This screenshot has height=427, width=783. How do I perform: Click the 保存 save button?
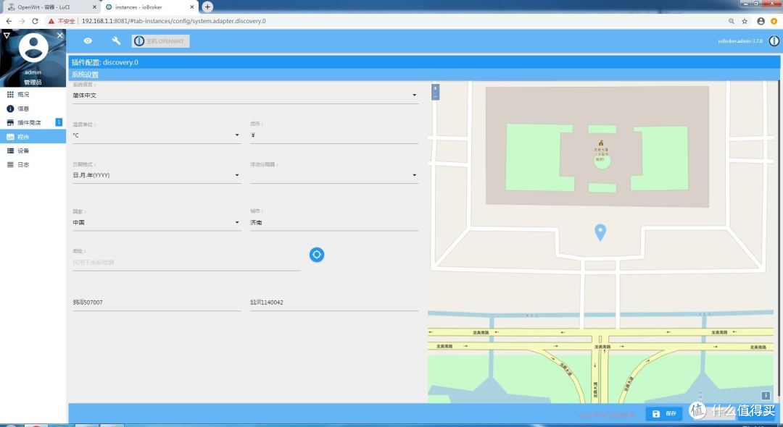[x=664, y=413]
